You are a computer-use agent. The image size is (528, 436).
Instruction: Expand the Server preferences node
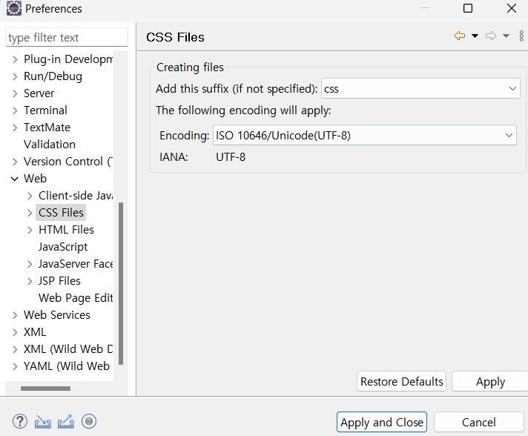tap(15, 93)
